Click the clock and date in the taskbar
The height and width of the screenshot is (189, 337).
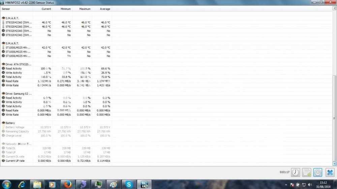[x=323, y=184]
